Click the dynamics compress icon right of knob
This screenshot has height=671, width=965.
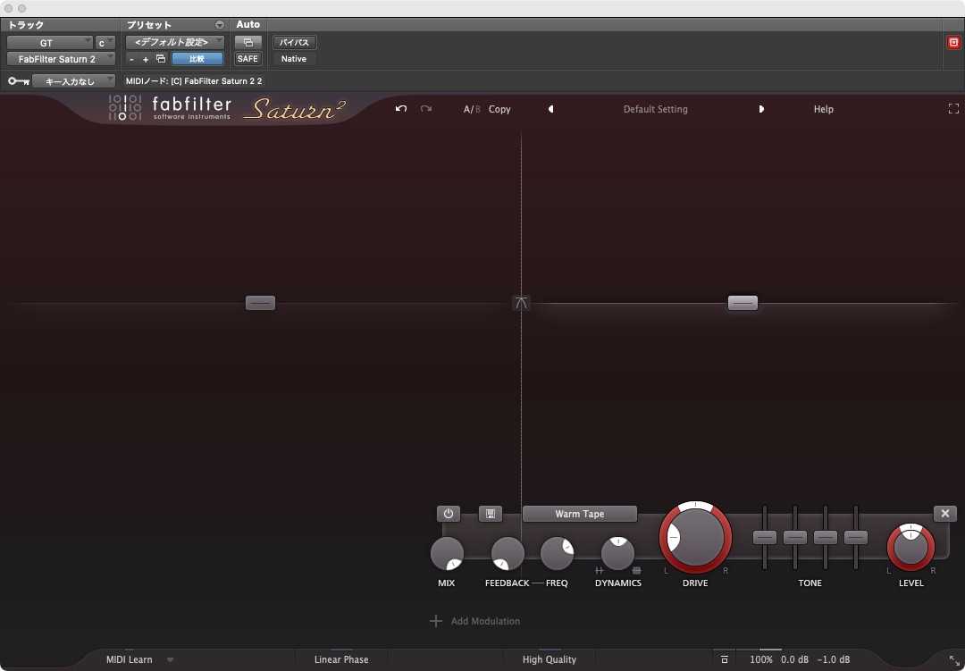tap(636, 571)
